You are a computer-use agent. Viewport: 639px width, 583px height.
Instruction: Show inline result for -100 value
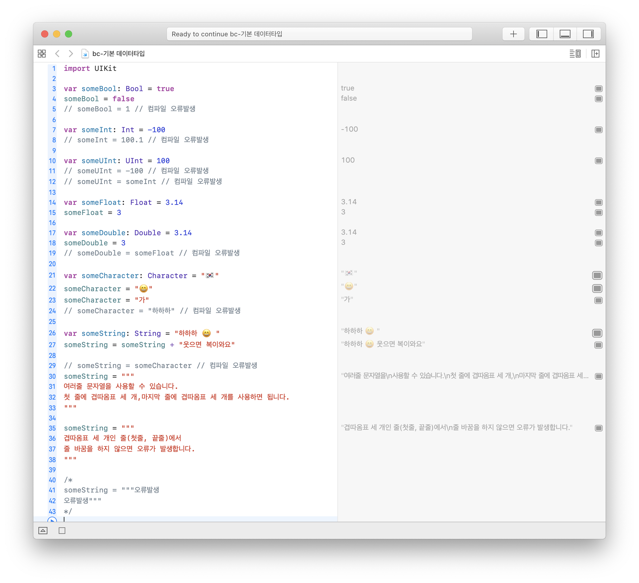(598, 130)
